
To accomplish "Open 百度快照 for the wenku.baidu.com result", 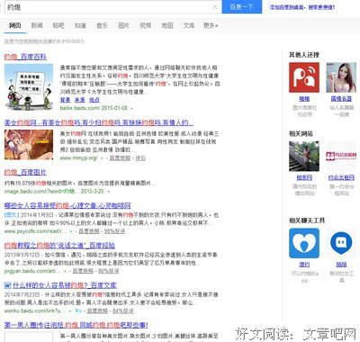I will [97, 311].
